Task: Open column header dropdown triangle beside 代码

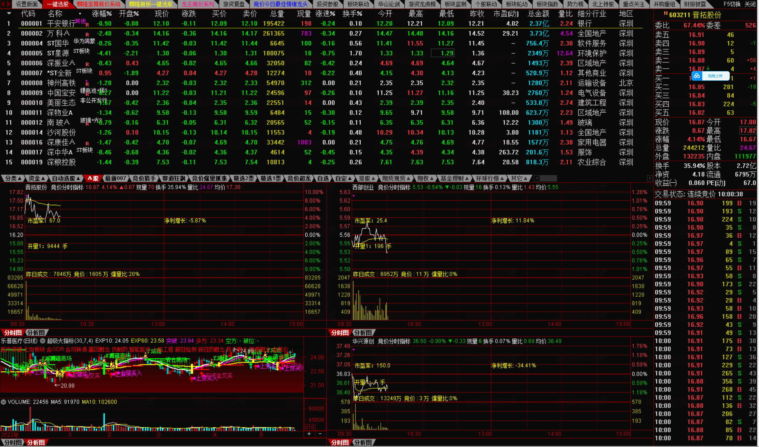Action: click(9, 13)
